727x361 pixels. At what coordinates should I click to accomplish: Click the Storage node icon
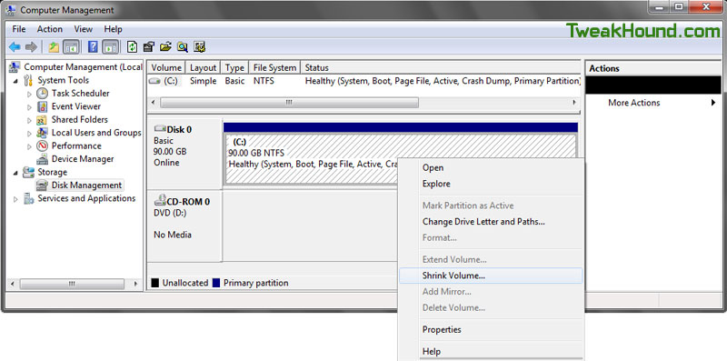[29, 172]
